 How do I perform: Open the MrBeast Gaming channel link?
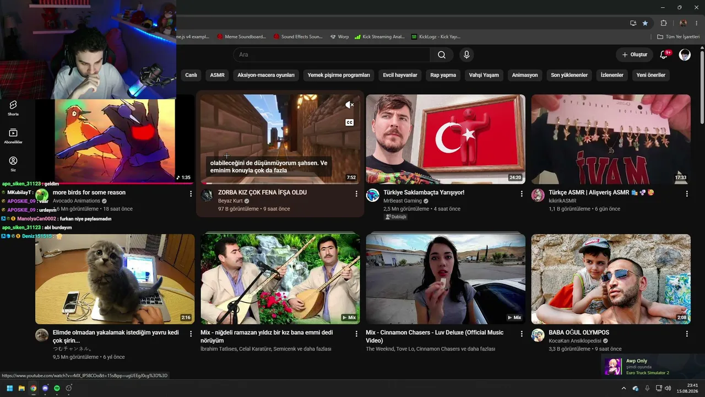pyautogui.click(x=403, y=201)
